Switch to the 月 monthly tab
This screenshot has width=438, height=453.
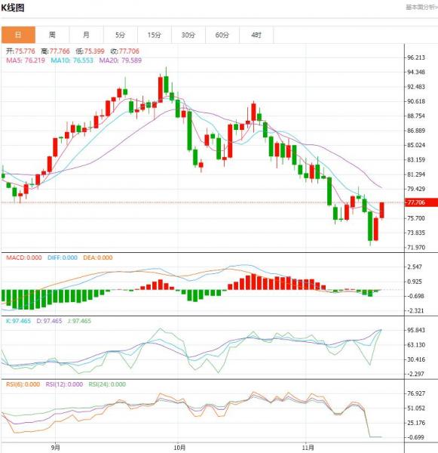86,35
